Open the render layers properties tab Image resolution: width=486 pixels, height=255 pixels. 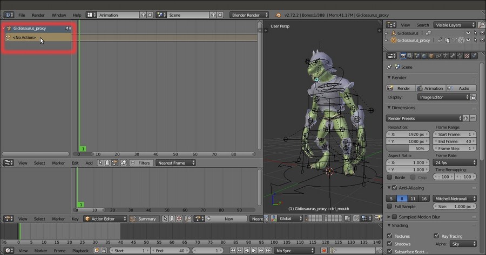click(410, 56)
